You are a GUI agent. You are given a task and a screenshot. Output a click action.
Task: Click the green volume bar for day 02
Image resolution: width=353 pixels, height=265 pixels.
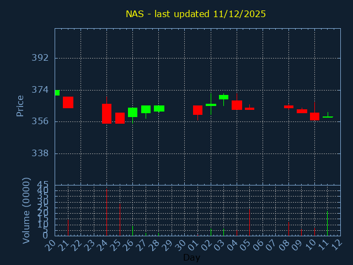[x=211, y=232]
